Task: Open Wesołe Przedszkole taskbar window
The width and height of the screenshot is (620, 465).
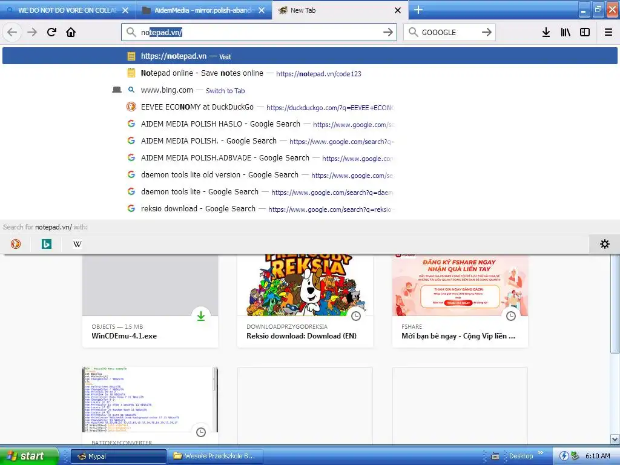Action: tap(216, 457)
